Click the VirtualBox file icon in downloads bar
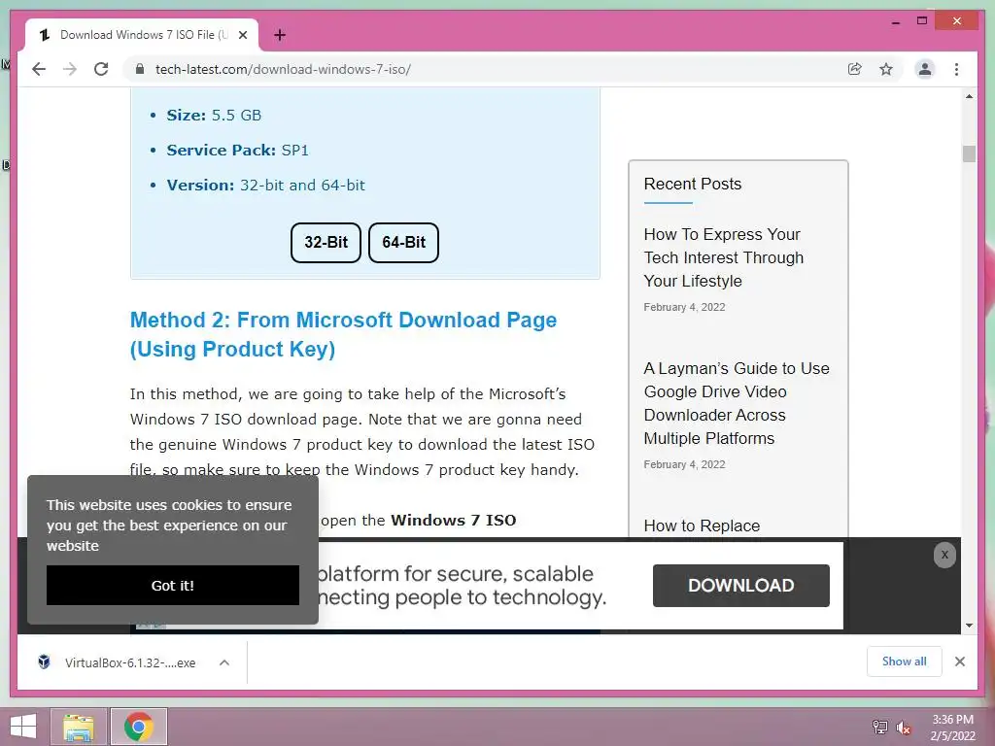The height and width of the screenshot is (746, 995). click(x=44, y=662)
